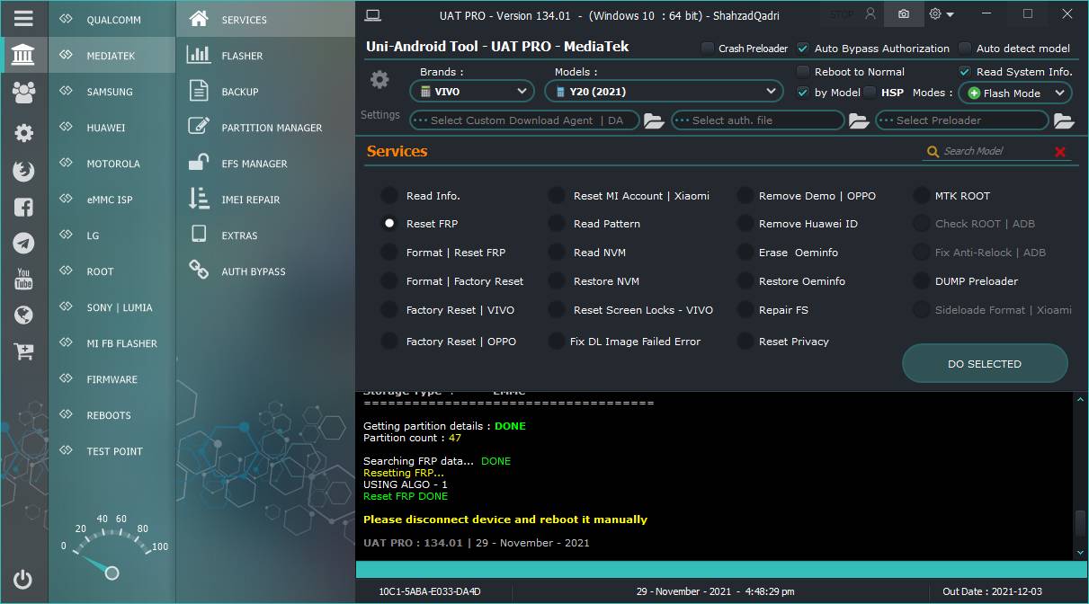Screen dimensions: 1089x604
Task: Open the Flash Mode dropdown
Action: coord(1015,93)
